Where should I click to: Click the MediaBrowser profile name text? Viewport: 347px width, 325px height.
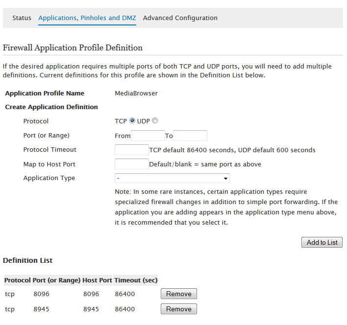136,93
